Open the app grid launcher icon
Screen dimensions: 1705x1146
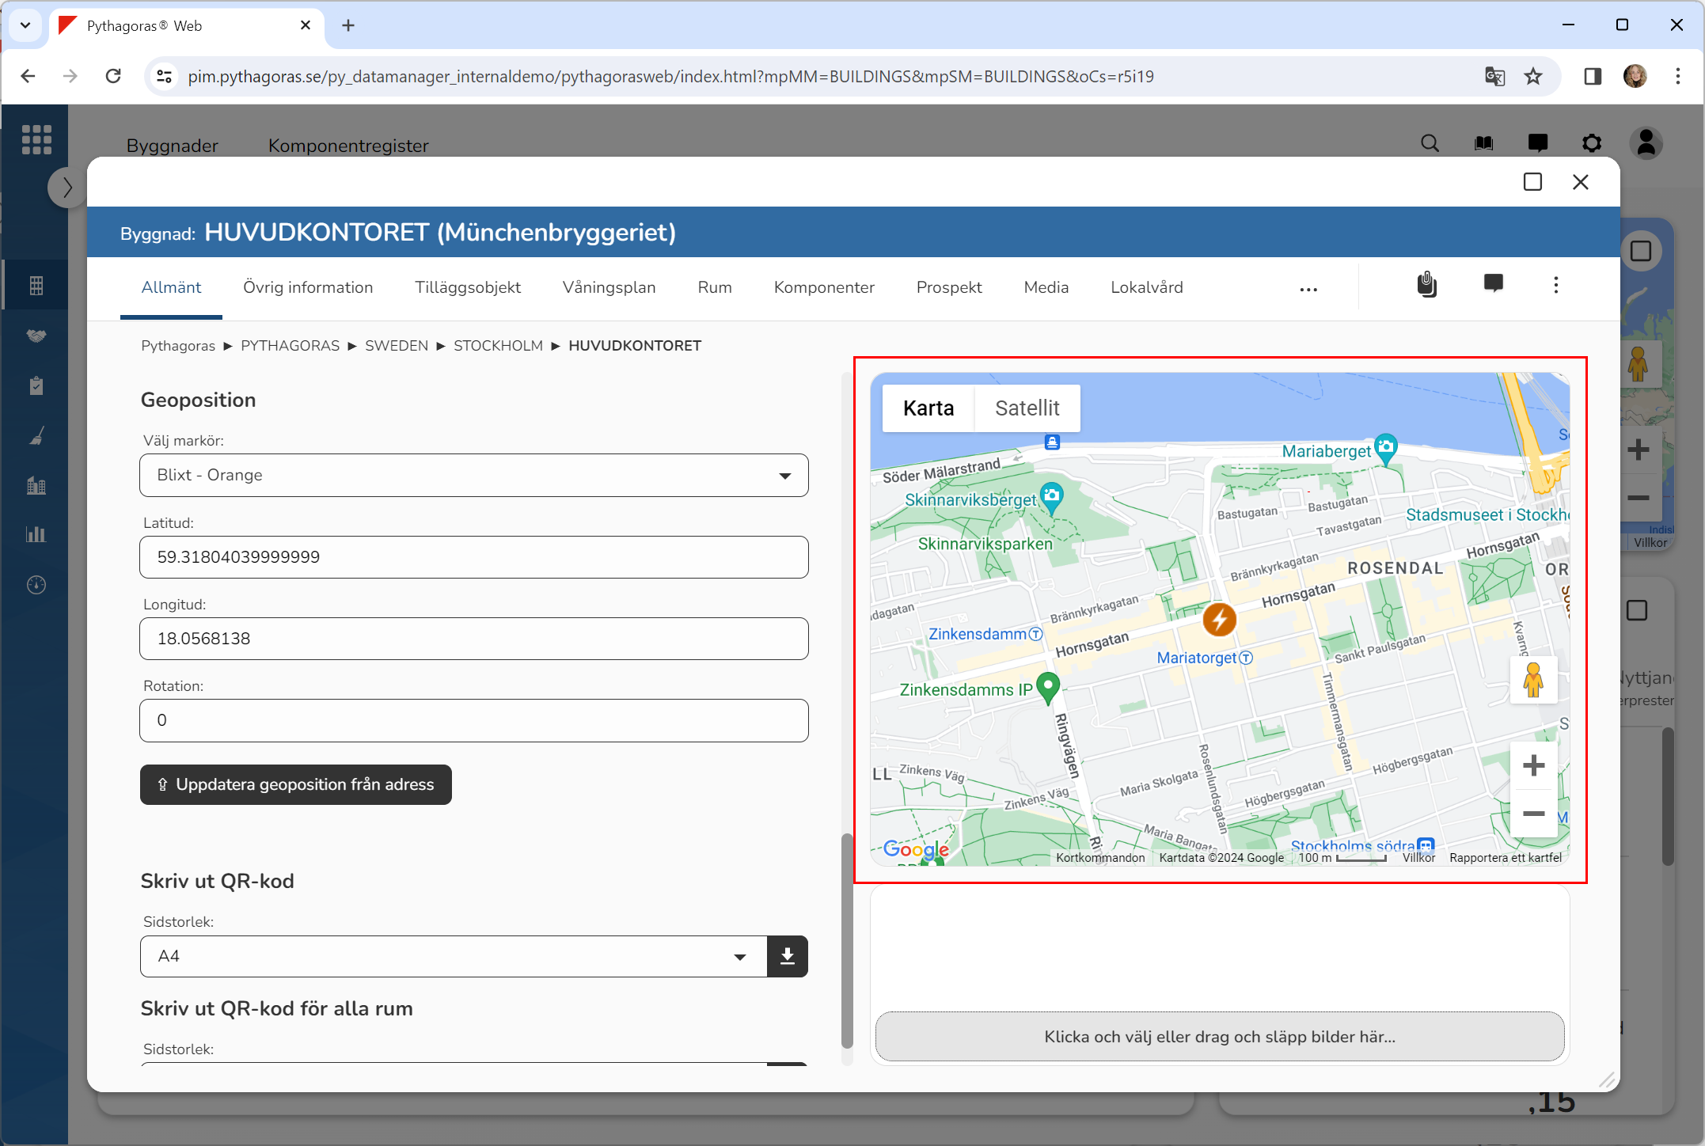point(36,140)
